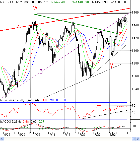Screen dimensions: 140x141
Task: Click the 45 label on RSI axis
Action: [133, 112]
